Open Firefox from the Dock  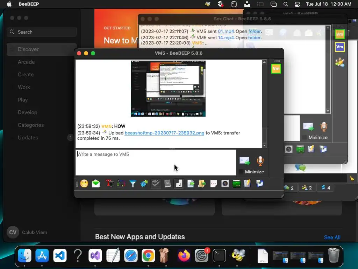(184, 255)
